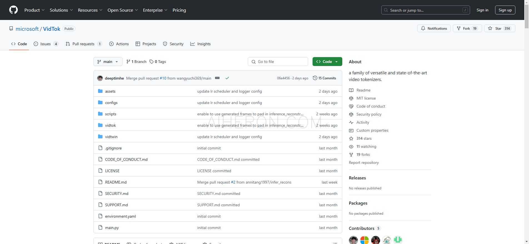Switch to the Actions tab
The width and height of the screenshot is (529, 244).
[x=119, y=44]
